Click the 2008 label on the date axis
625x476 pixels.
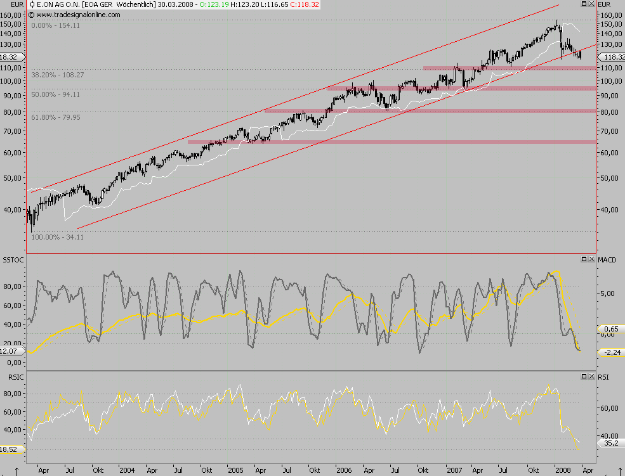click(x=562, y=470)
